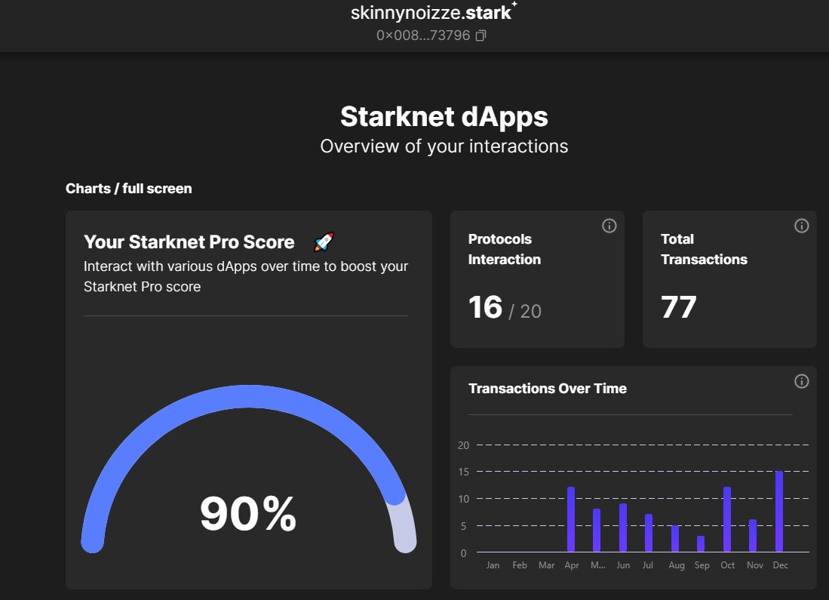Click the info icon on Transactions Over Time chart
Screen dimensions: 829x600
pos(801,381)
